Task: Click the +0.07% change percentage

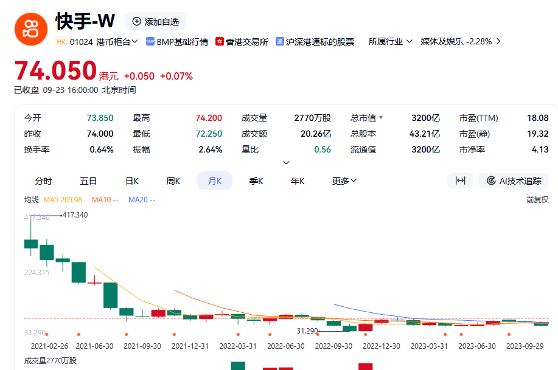Action: coord(176,76)
